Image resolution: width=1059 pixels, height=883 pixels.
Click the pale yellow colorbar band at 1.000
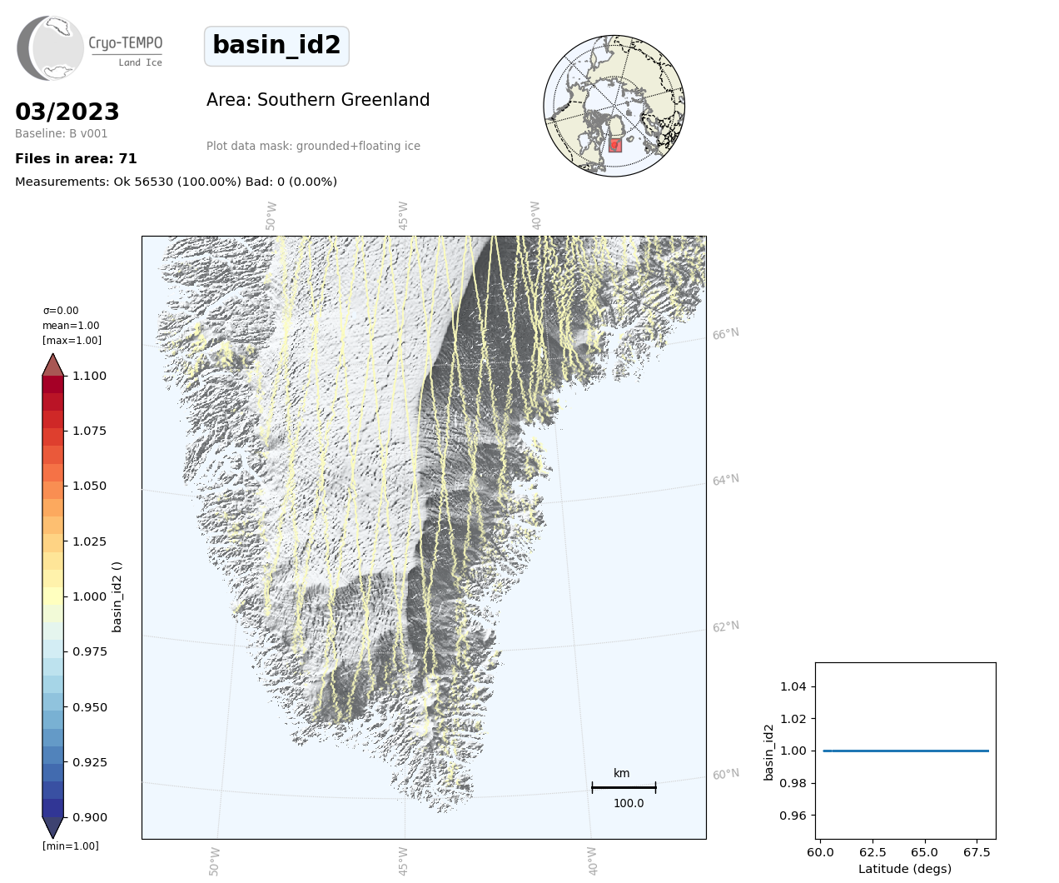click(53, 596)
